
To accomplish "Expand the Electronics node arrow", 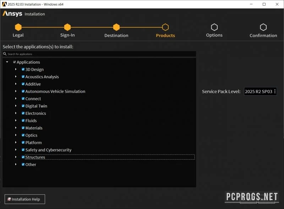I will (x=16, y=113).
